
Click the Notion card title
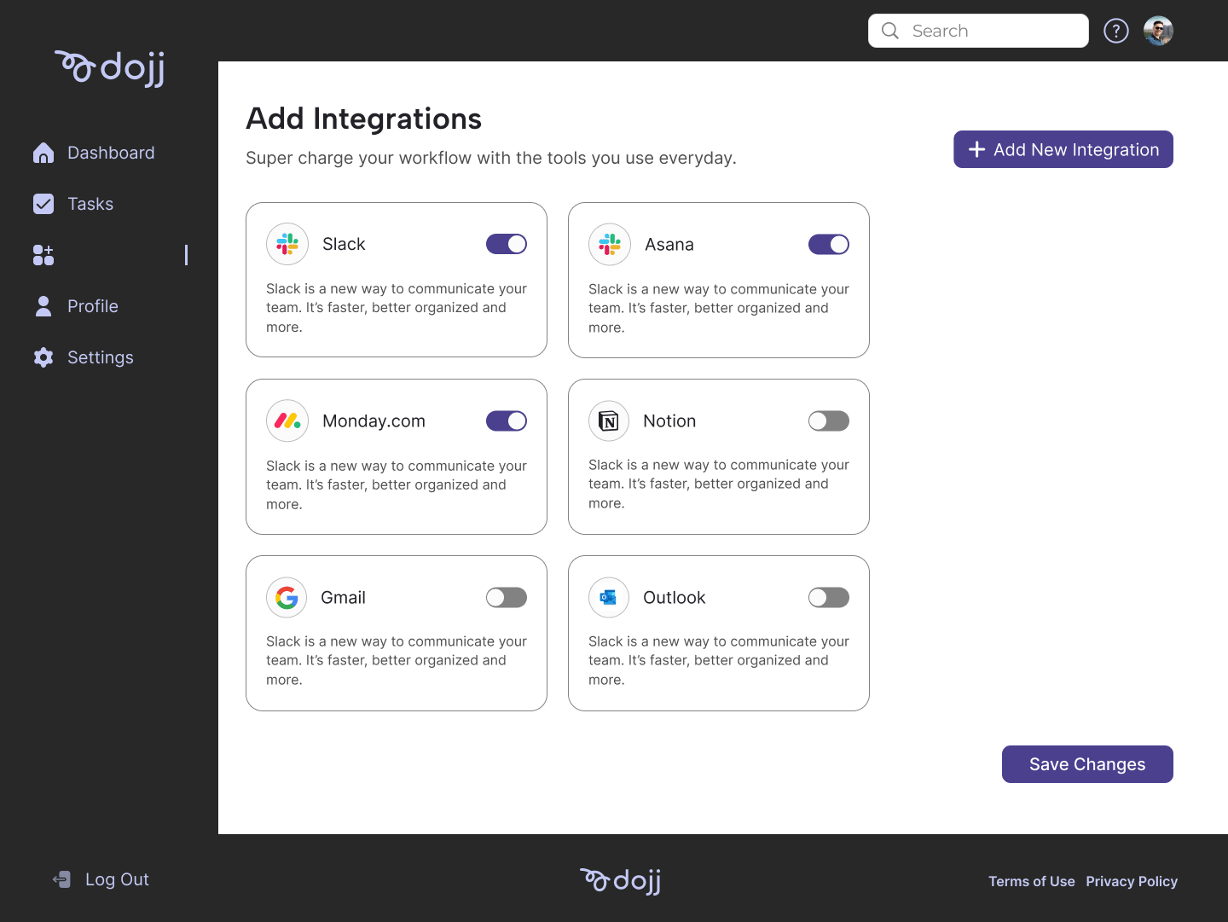pyautogui.click(x=669, y=420)
